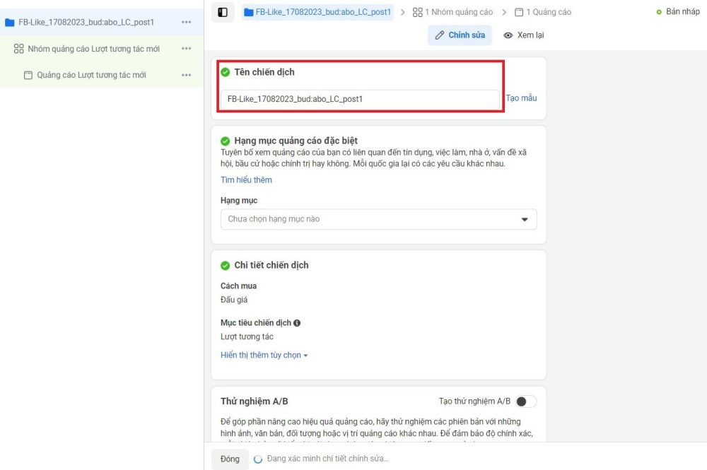Click green check beside Hạng mục quảng cáo đặc biệt
707x470 pixels.
[226, 141]
